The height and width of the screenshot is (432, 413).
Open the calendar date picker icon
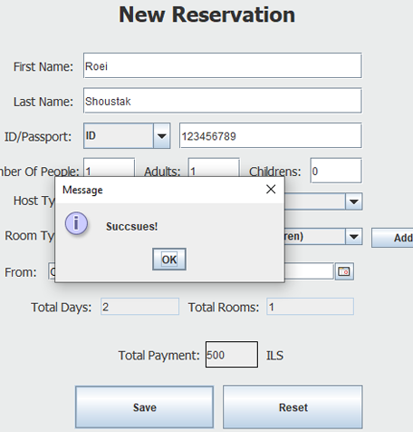point(344,271)
